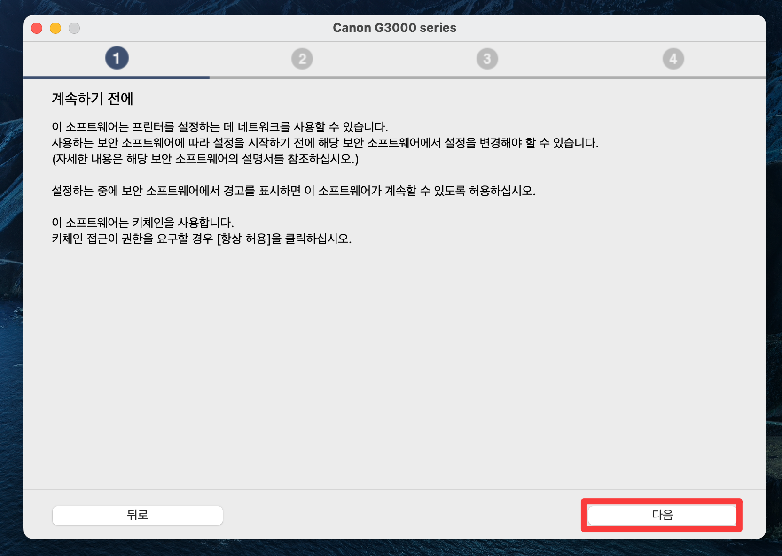
Task: Minimize window with the yellow button
Action: [x=55, y=28]
